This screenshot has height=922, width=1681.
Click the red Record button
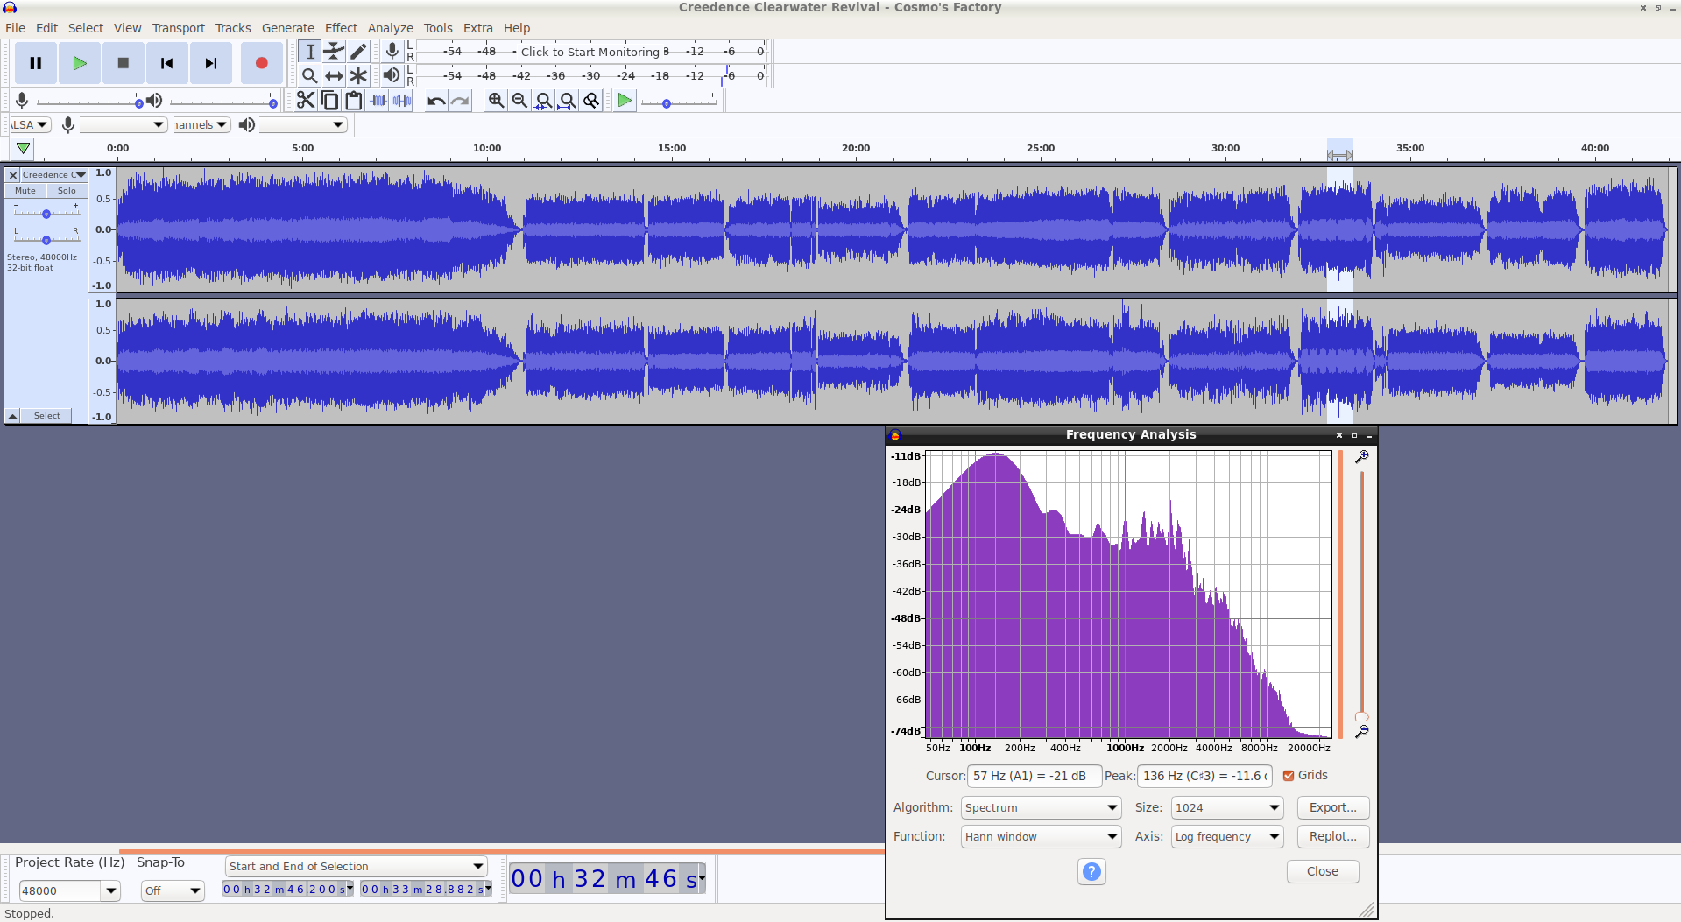tap(261, 63)
